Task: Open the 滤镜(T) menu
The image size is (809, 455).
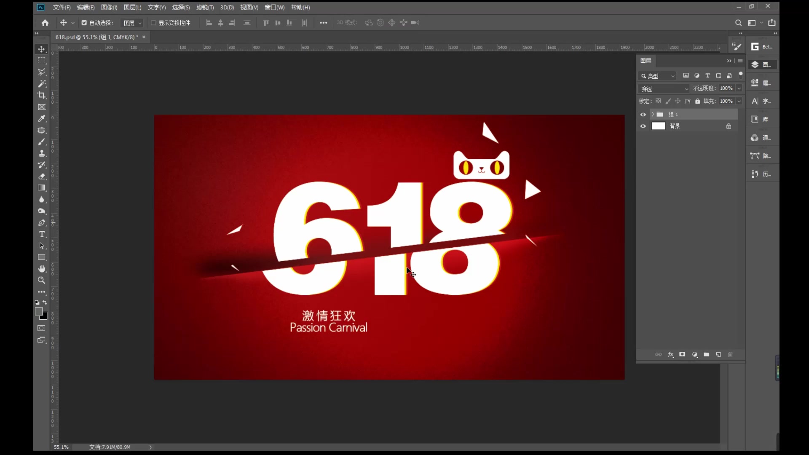Action: click(x=205, y=8)
